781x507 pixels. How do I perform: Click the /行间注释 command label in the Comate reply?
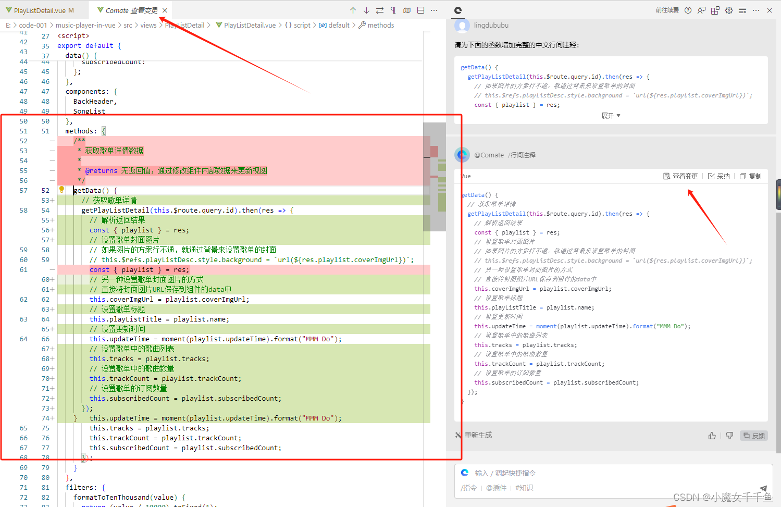[522, 155]
